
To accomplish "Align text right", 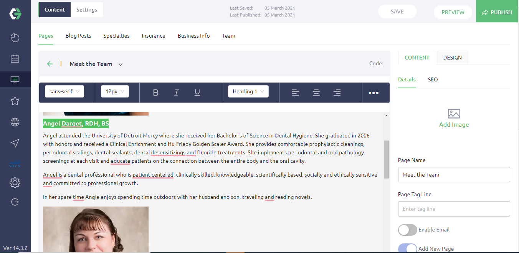I will click(x=337, y=92).
